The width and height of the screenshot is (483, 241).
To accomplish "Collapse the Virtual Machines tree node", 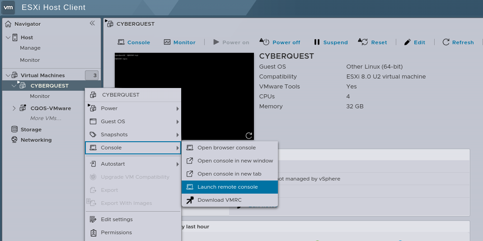I will coord(8,75).
